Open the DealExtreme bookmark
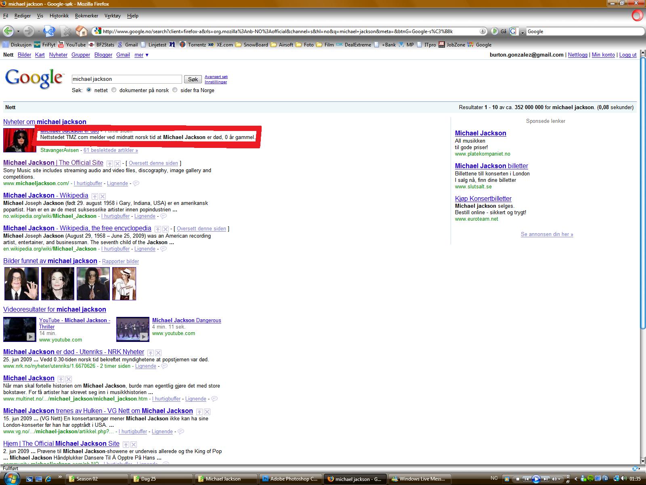 (x=354, y=44)
